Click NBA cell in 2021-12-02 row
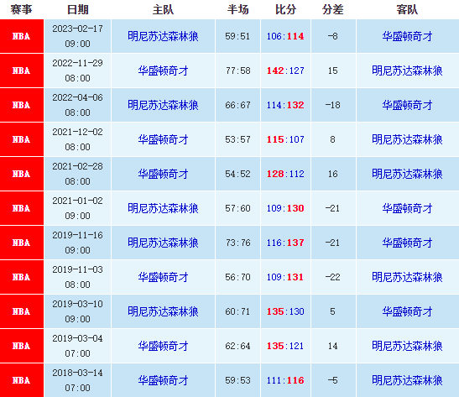Screen dimensions: 459x397 pyautogui.click(x=22, y=139)
